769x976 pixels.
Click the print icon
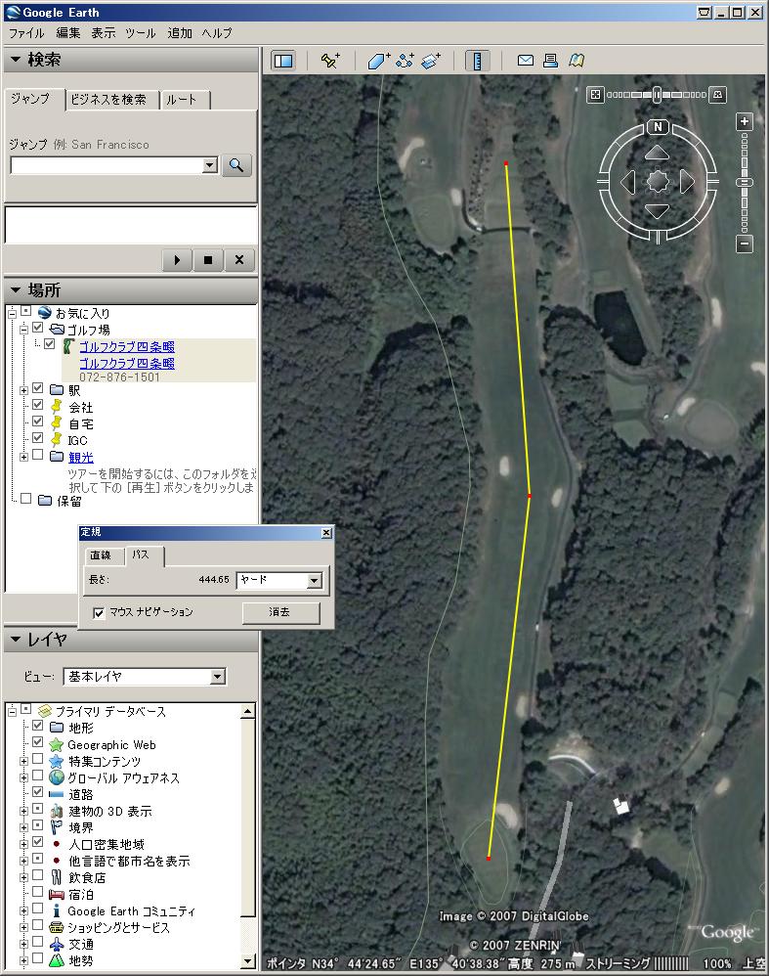pos(551,61)
